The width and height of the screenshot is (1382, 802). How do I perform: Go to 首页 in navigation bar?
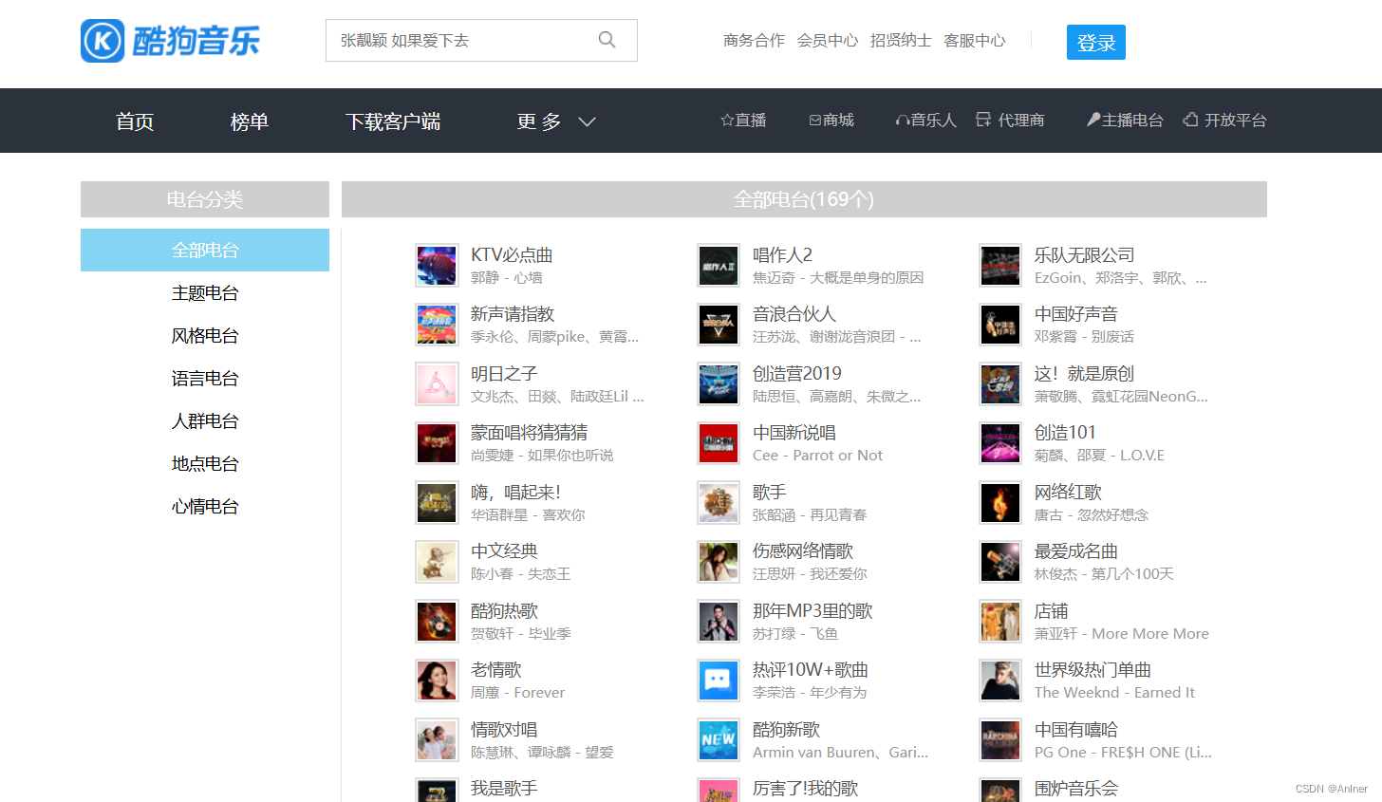pyautogui.click(x=135, y=121)
